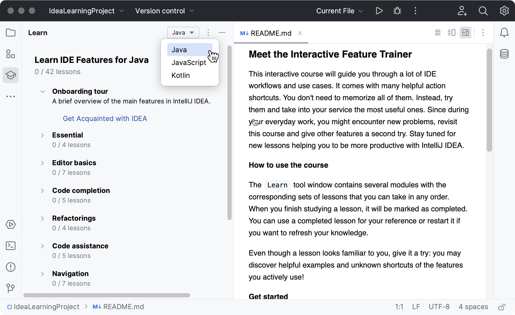Image resolution: width=515 pixels, height=315 pixels.
Task: Open Get Acquainted with IDEA lesson
Action: pyautogui.click(x=105, y=119)
